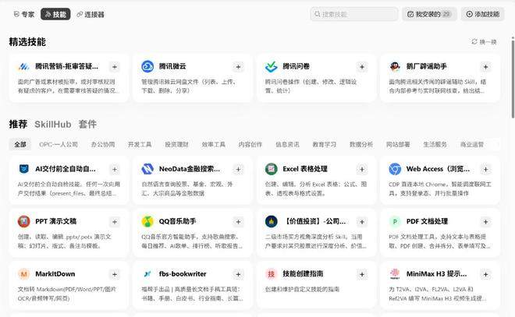
Task: Click the Excel 表格处理 app icon
Action: click(272, 169)
